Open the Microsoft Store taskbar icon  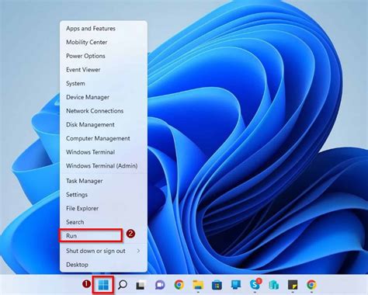click(217, 285)
